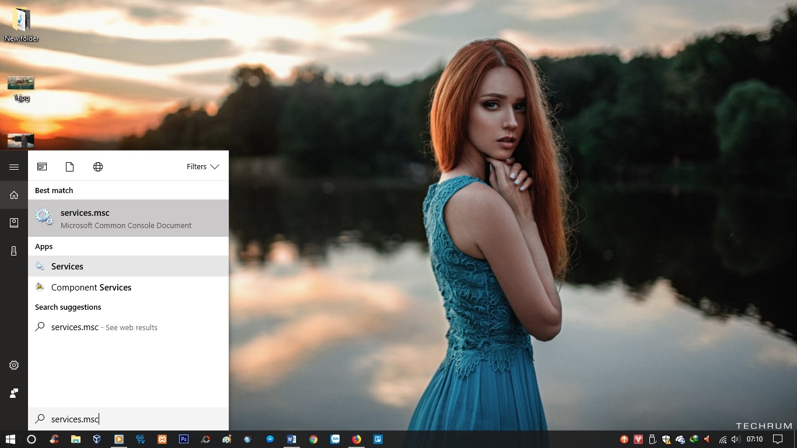The image size is (797, 448).
Task: Open the services.msc best match result
Action: [x=128, y=218]
